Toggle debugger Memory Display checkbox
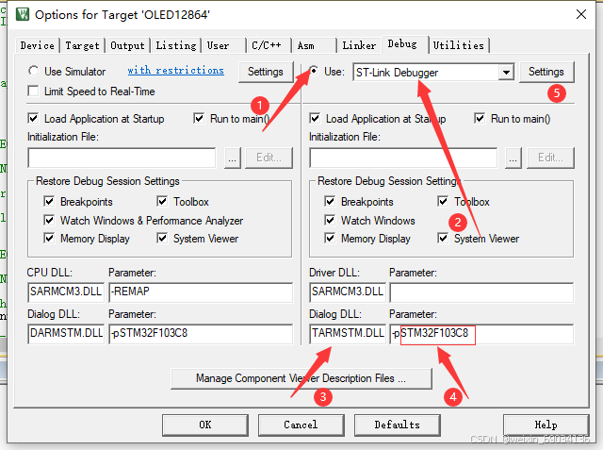The width and height of the screenshot is (603, 450). (x=330, y=239)
